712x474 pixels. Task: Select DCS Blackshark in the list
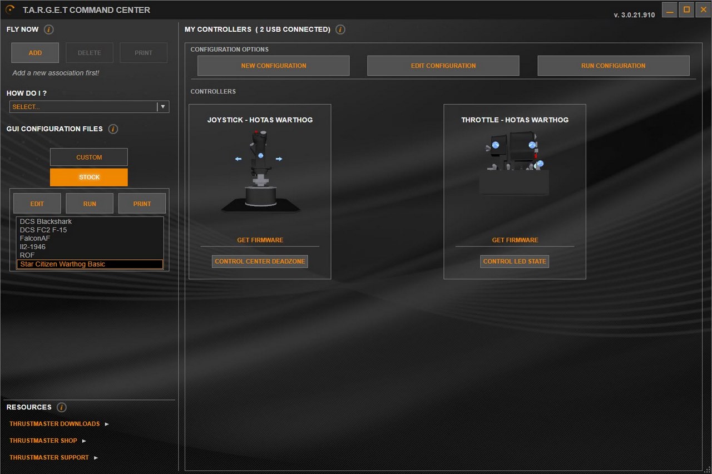click(90, 221)
